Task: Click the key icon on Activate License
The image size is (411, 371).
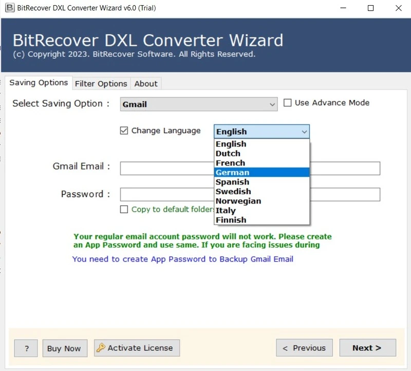Action: 100,348
